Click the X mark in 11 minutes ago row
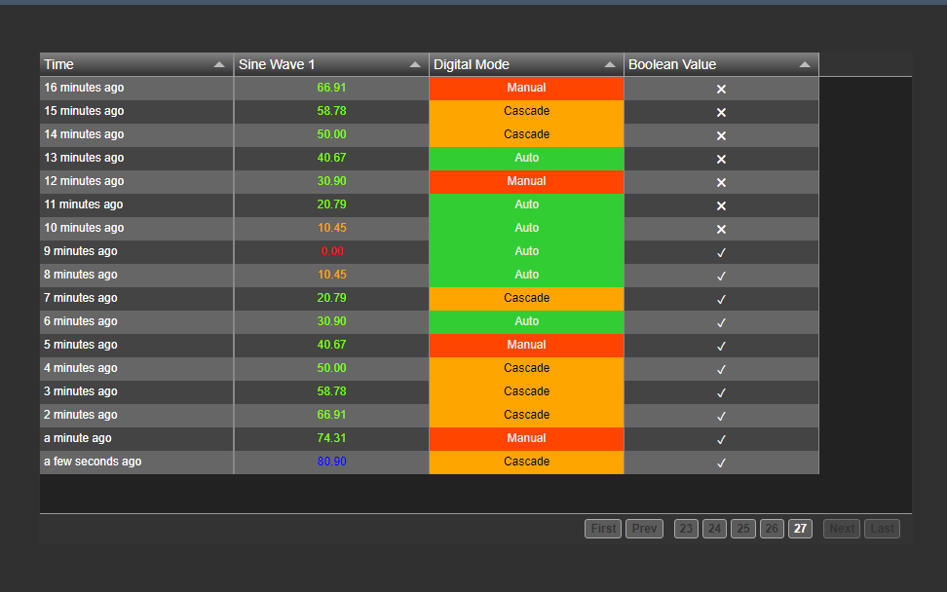 pos(721,205)
